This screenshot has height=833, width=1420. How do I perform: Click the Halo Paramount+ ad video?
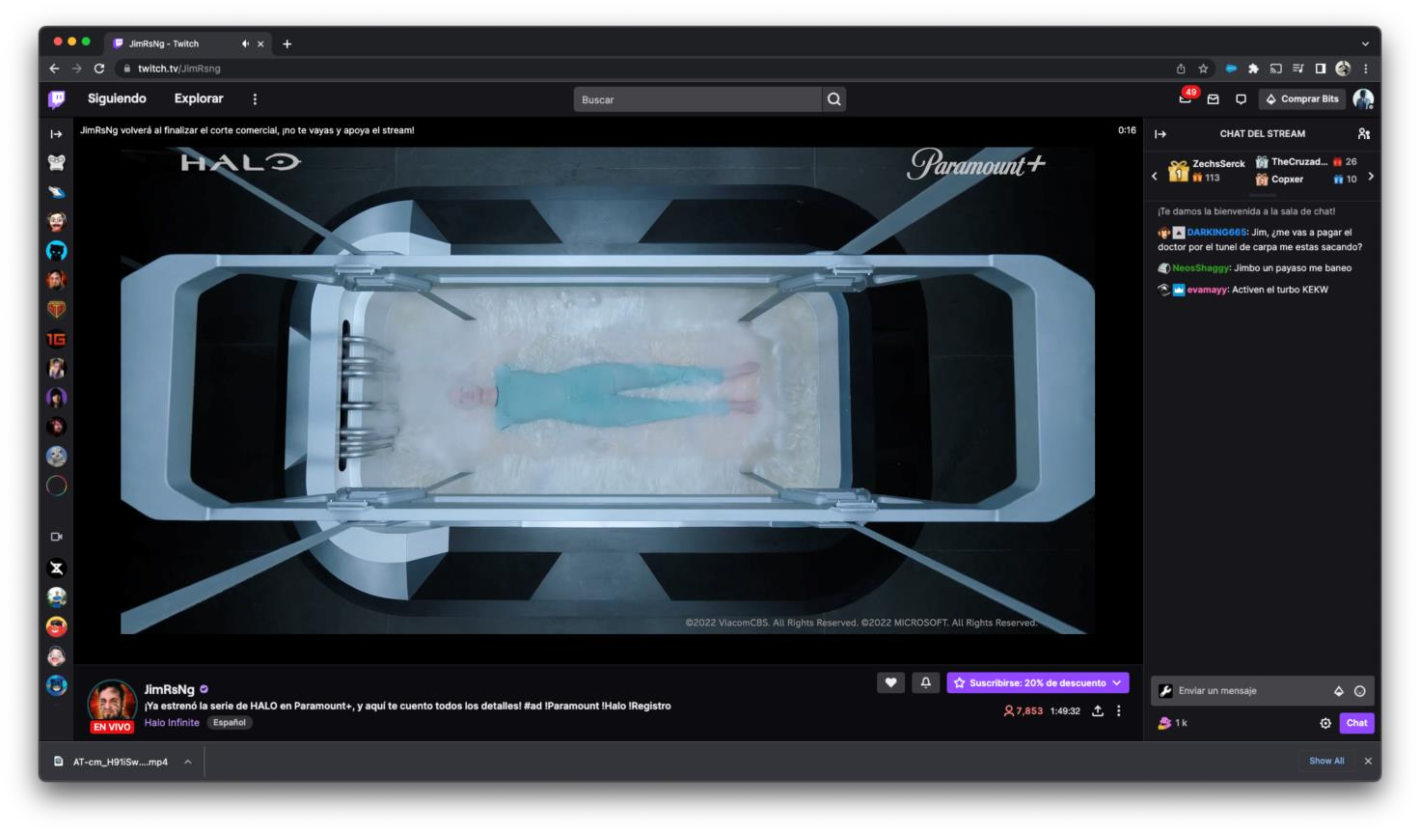608,390
